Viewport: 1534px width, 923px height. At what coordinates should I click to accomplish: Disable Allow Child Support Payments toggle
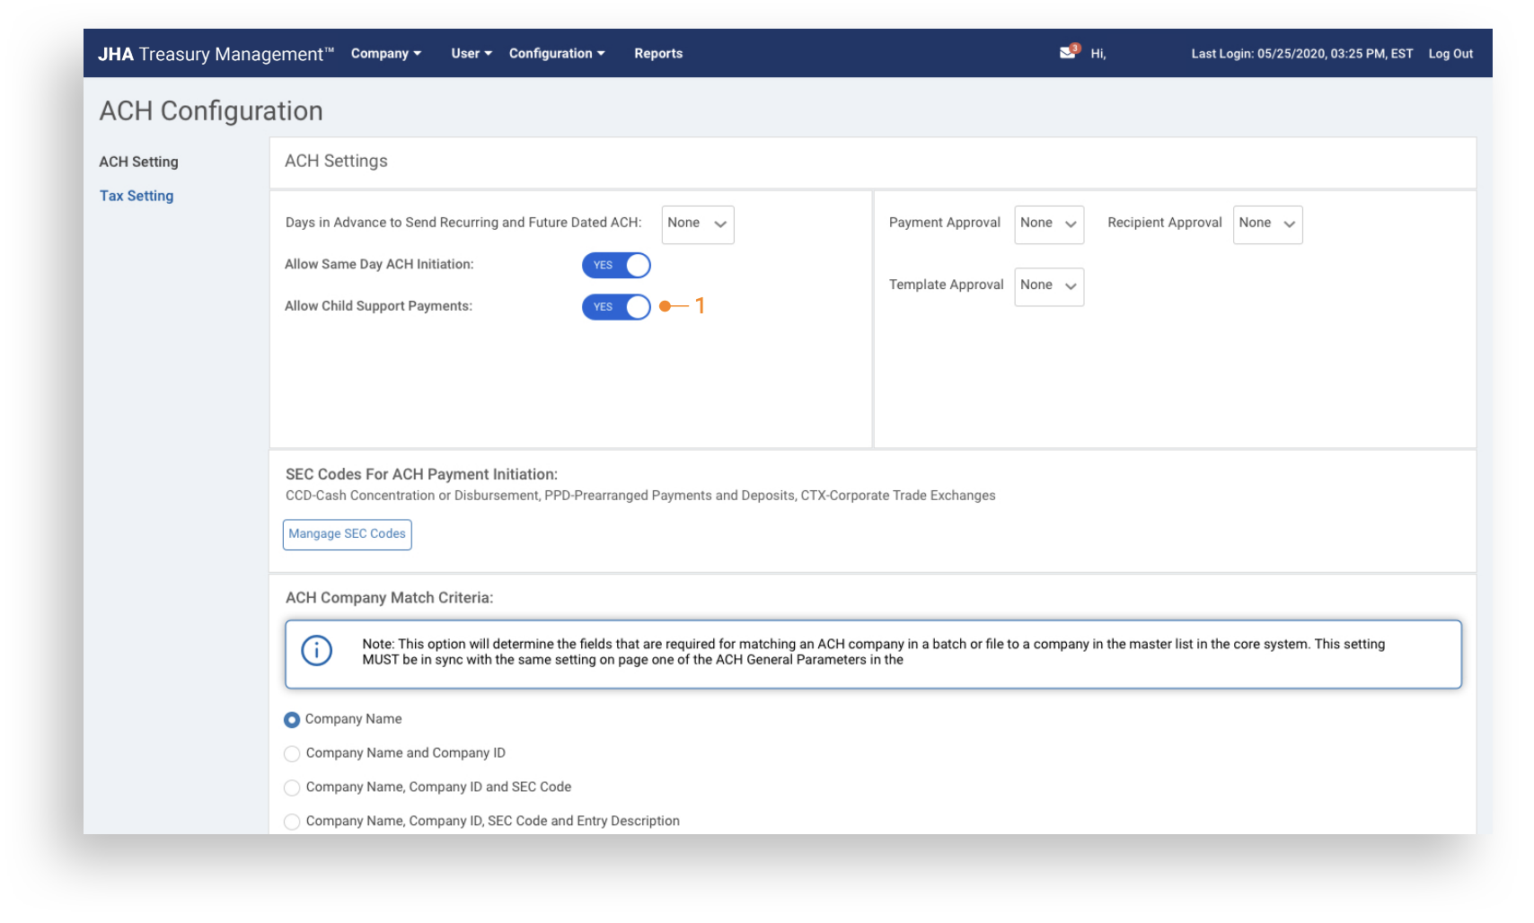[616, 307]
